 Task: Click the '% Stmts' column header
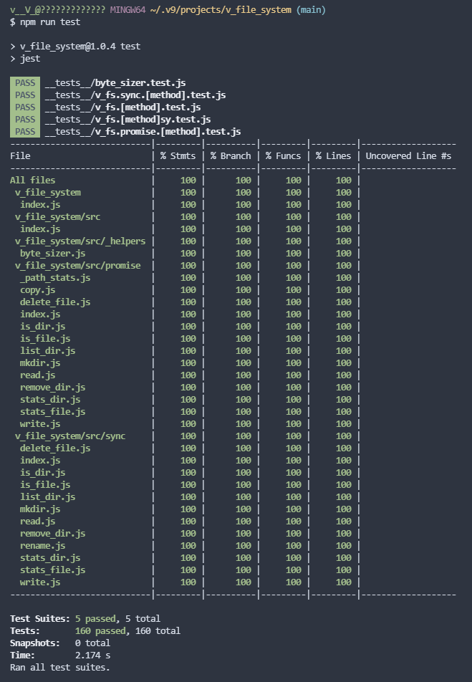tap(178, 155)
